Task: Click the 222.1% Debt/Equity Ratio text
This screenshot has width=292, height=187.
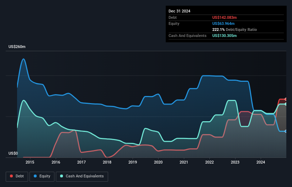Action: 234,30
